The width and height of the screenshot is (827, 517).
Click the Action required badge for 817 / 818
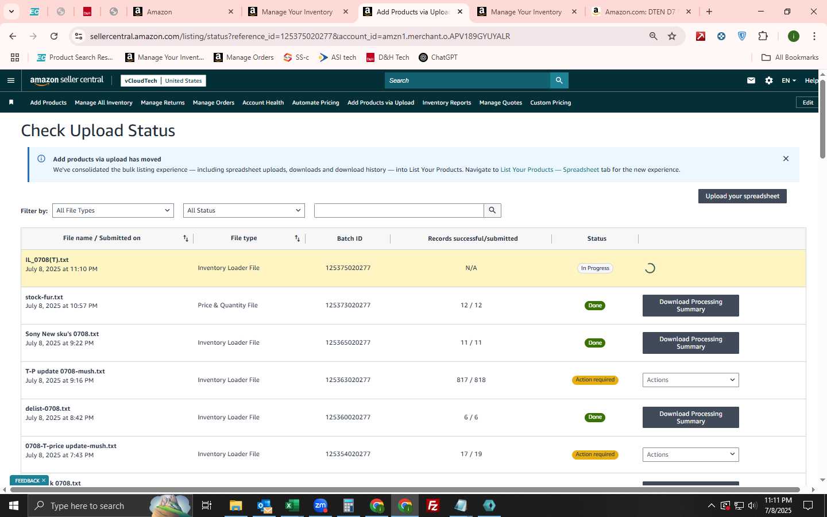(x=595, y=380)
